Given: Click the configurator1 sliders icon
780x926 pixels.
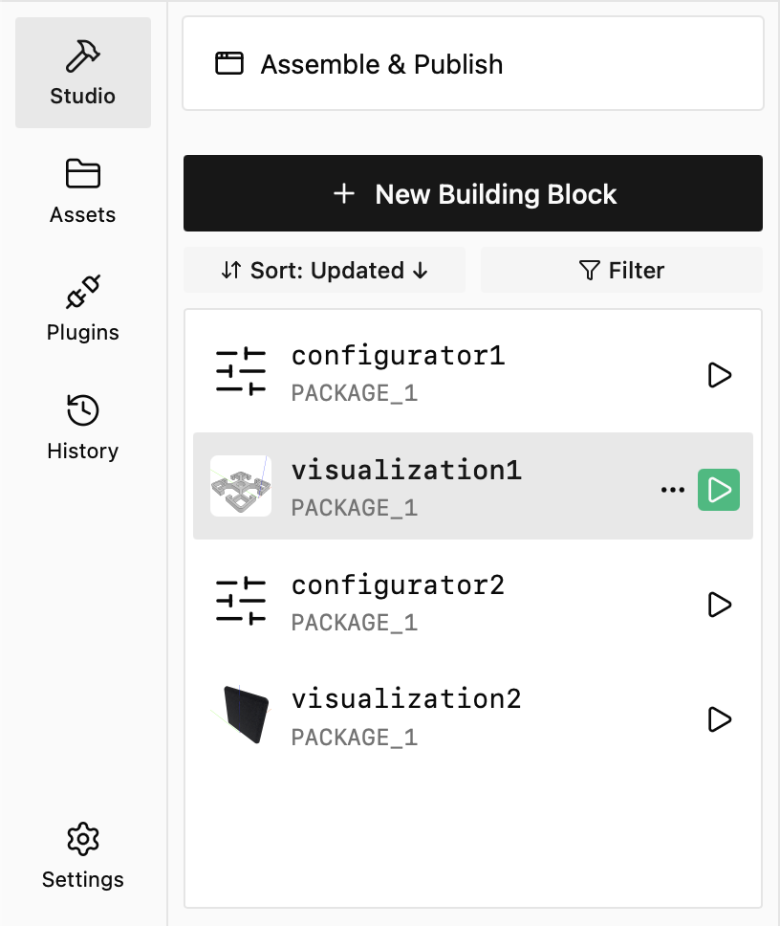Looking at the screenshot, I should (241, 372).
